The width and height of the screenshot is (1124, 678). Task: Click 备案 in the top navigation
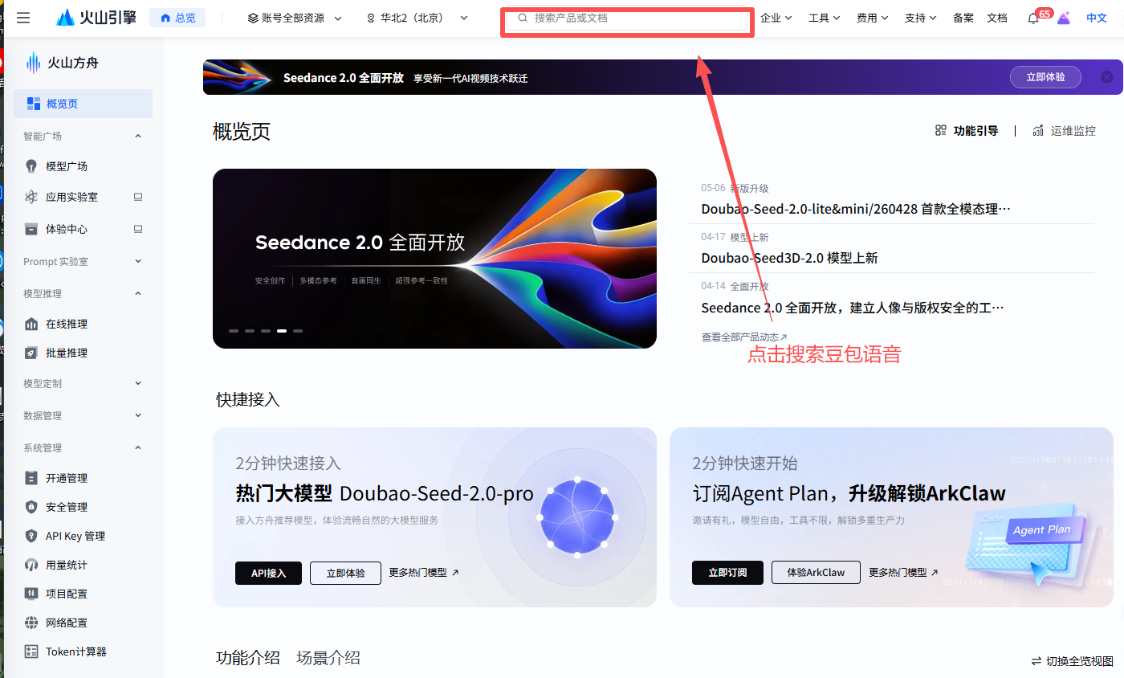pyautogui.click(x=963, y=18)
